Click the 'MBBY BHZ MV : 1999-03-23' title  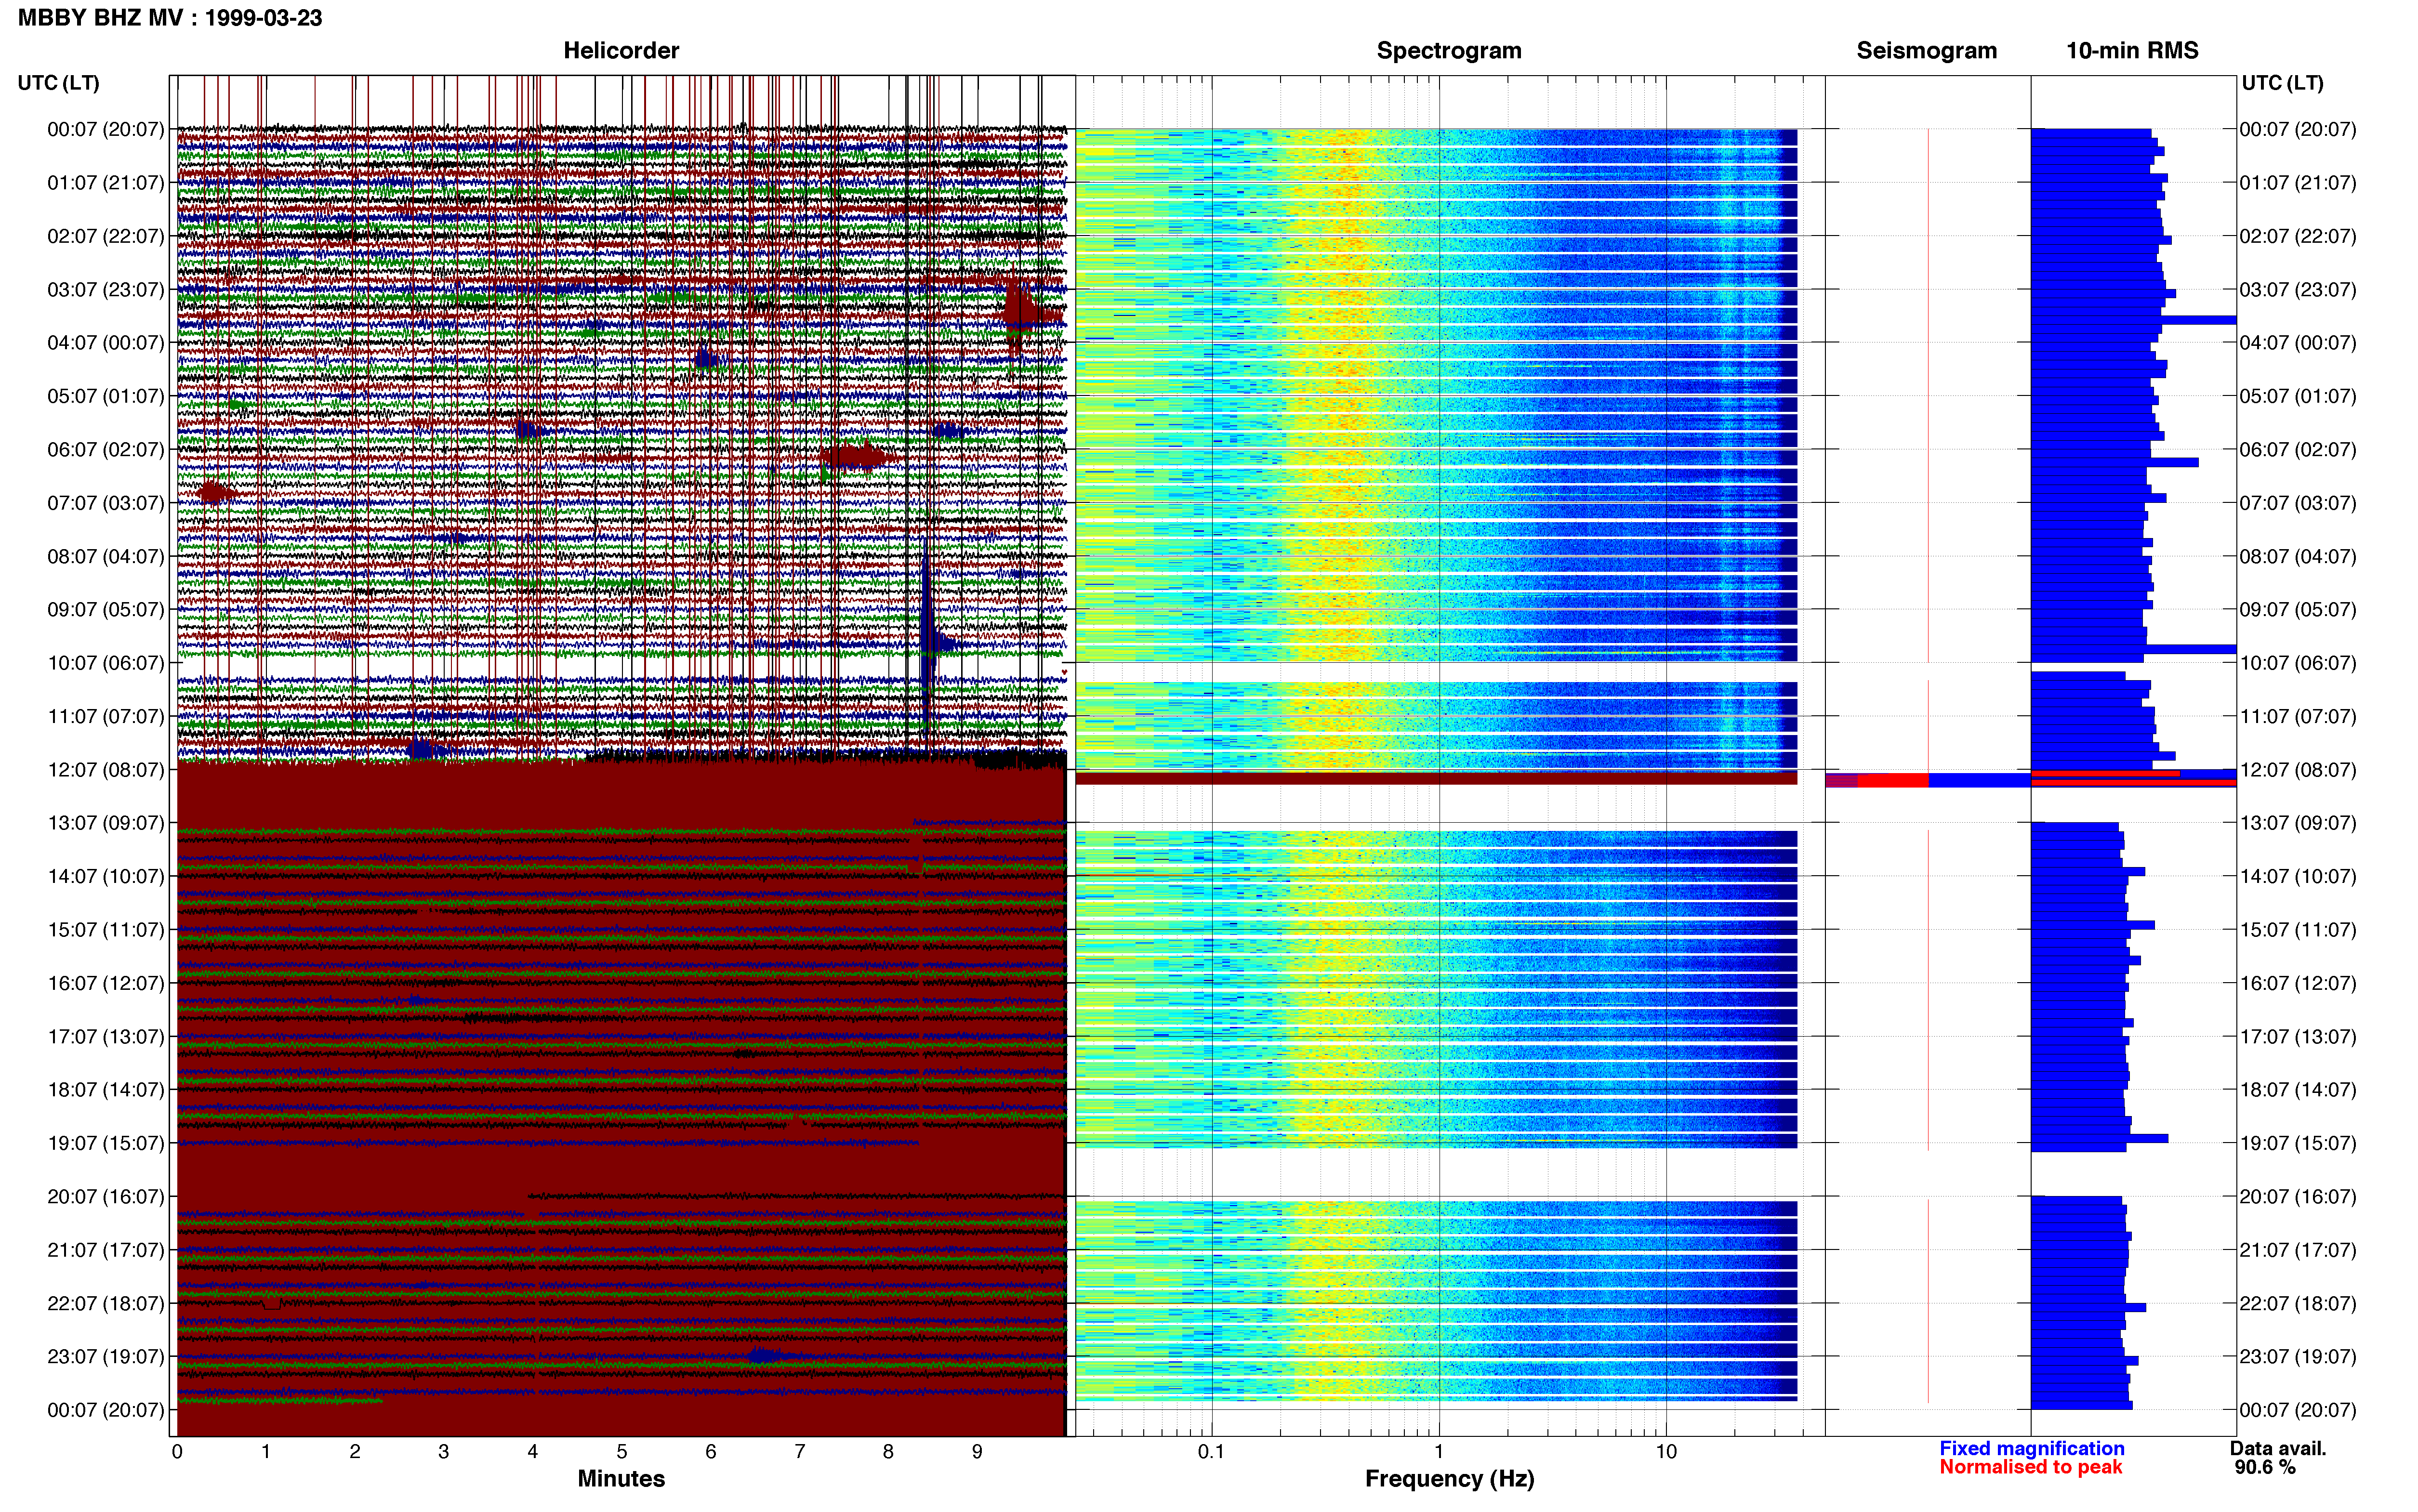pos(170,18)
